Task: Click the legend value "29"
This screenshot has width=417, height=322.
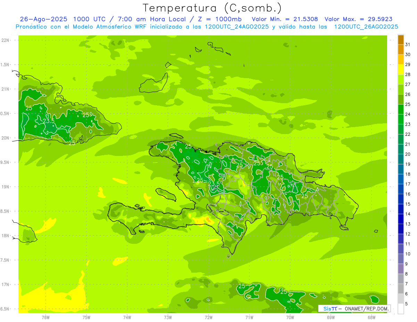Action: [x=408, y=65]
